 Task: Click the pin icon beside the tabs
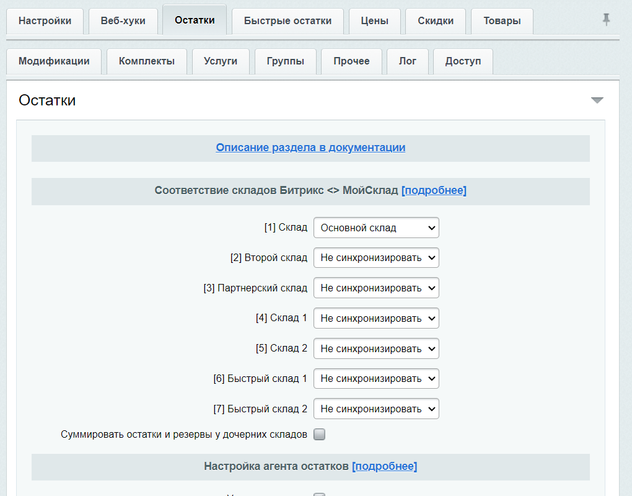[606, 20]
